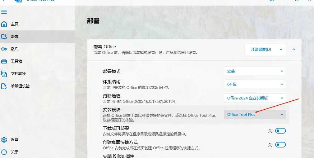314x158 pixels.
Task: Open the arrow beside 开始部署(D)
Action: [x=281, y=49]
